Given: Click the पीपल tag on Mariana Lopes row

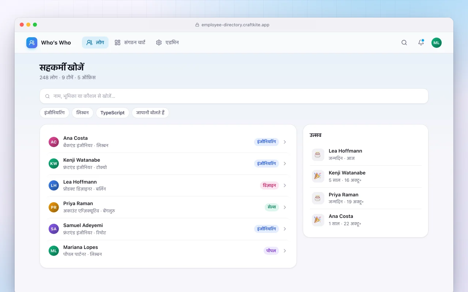Looking at the screenshot, I should click(x=271, y=251).
